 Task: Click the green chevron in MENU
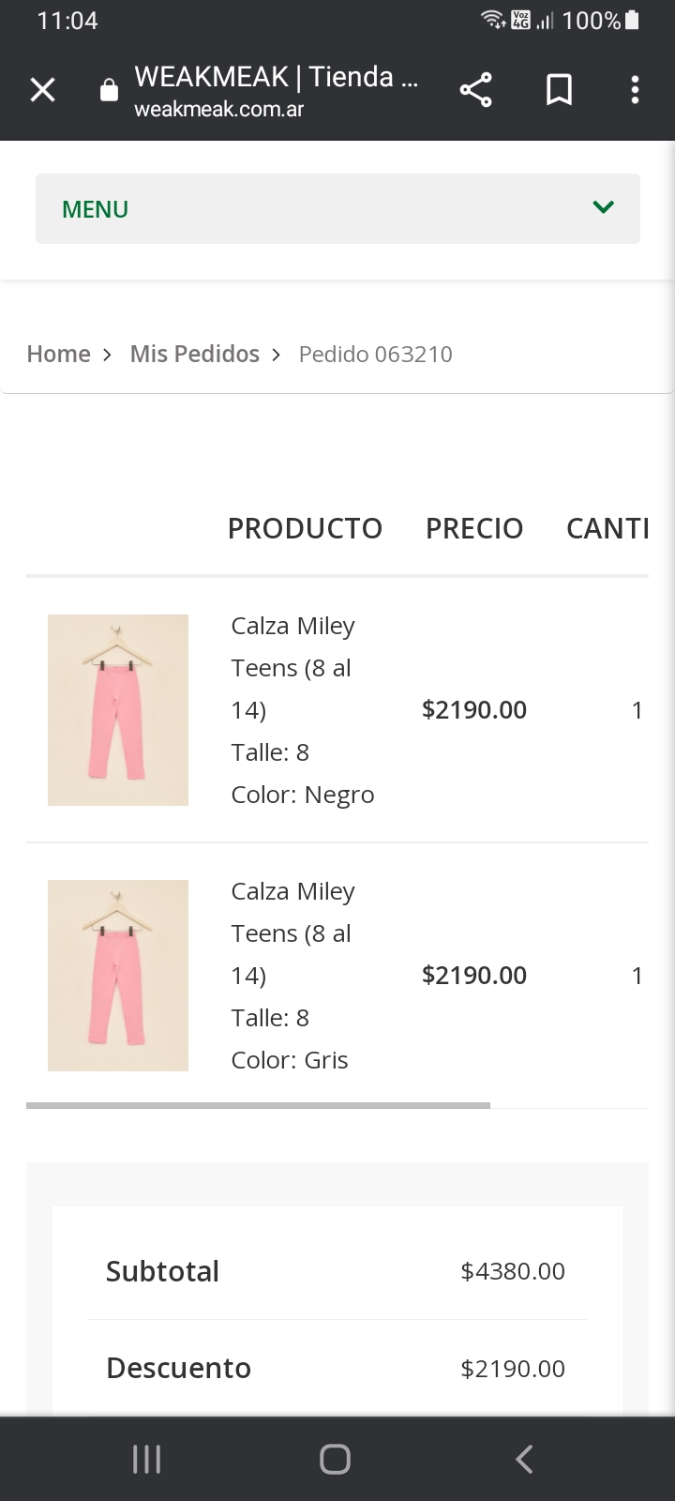click(x=603, y=207)
